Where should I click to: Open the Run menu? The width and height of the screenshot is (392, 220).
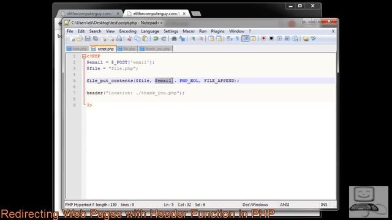point(203,31)
